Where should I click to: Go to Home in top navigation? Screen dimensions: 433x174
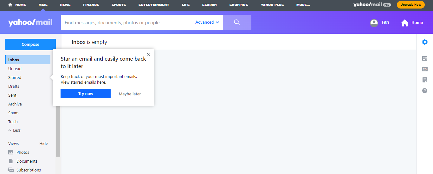[x=17, y=5]
